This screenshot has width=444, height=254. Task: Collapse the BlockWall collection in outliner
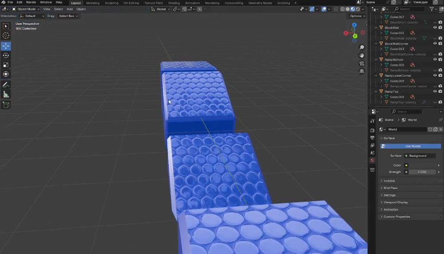376,28
